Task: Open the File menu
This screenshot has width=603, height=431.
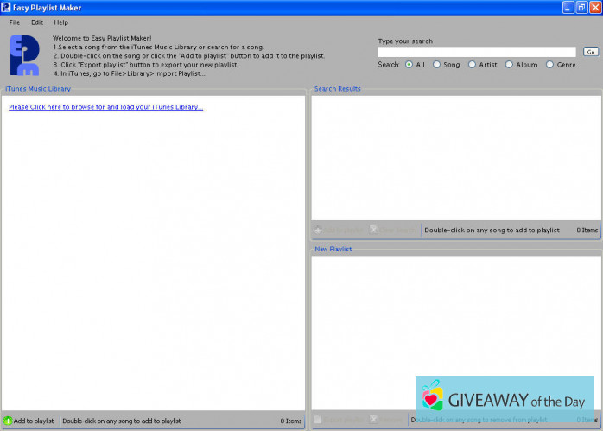Action: click(15, 22)
